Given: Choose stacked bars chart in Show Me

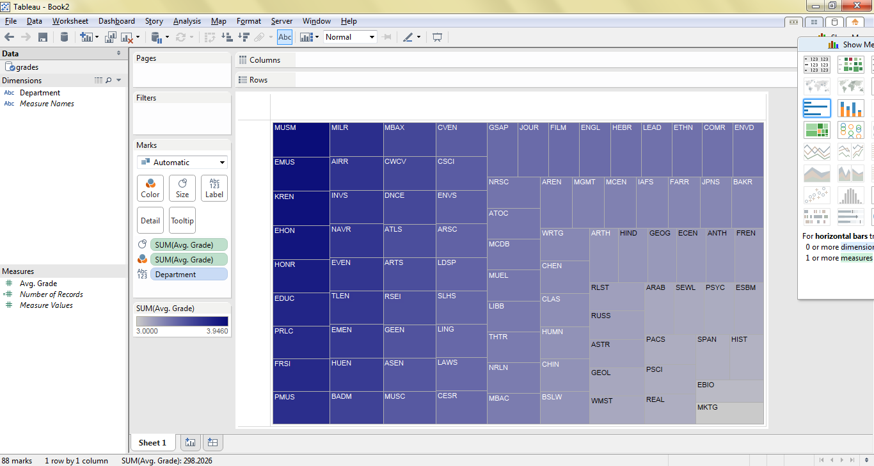Looking at the screenshot, I should point(850,108).
